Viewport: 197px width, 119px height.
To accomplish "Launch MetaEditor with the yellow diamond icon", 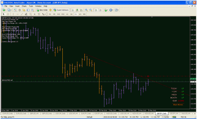I will [50, 10].
